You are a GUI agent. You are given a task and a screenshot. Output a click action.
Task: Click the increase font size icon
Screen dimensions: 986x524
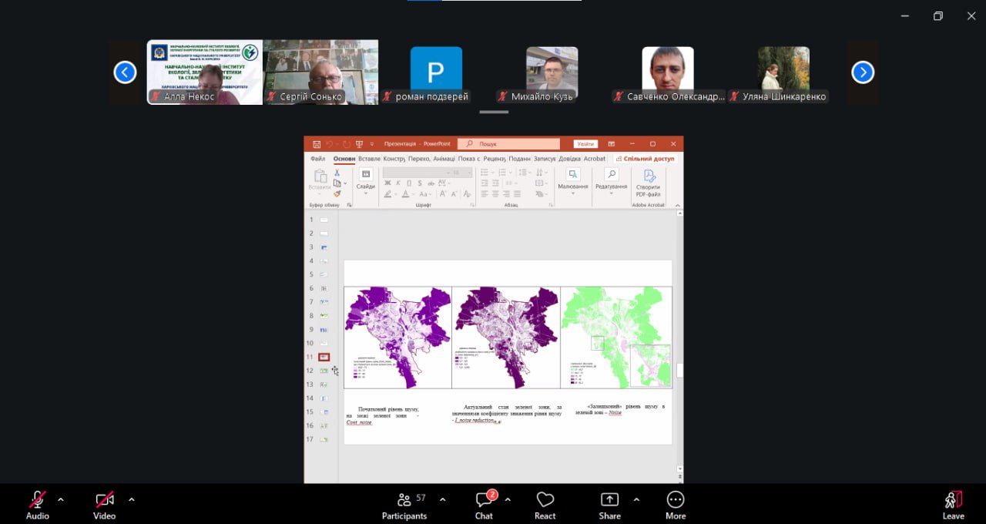pyautogui.click(x=442, y=193)
